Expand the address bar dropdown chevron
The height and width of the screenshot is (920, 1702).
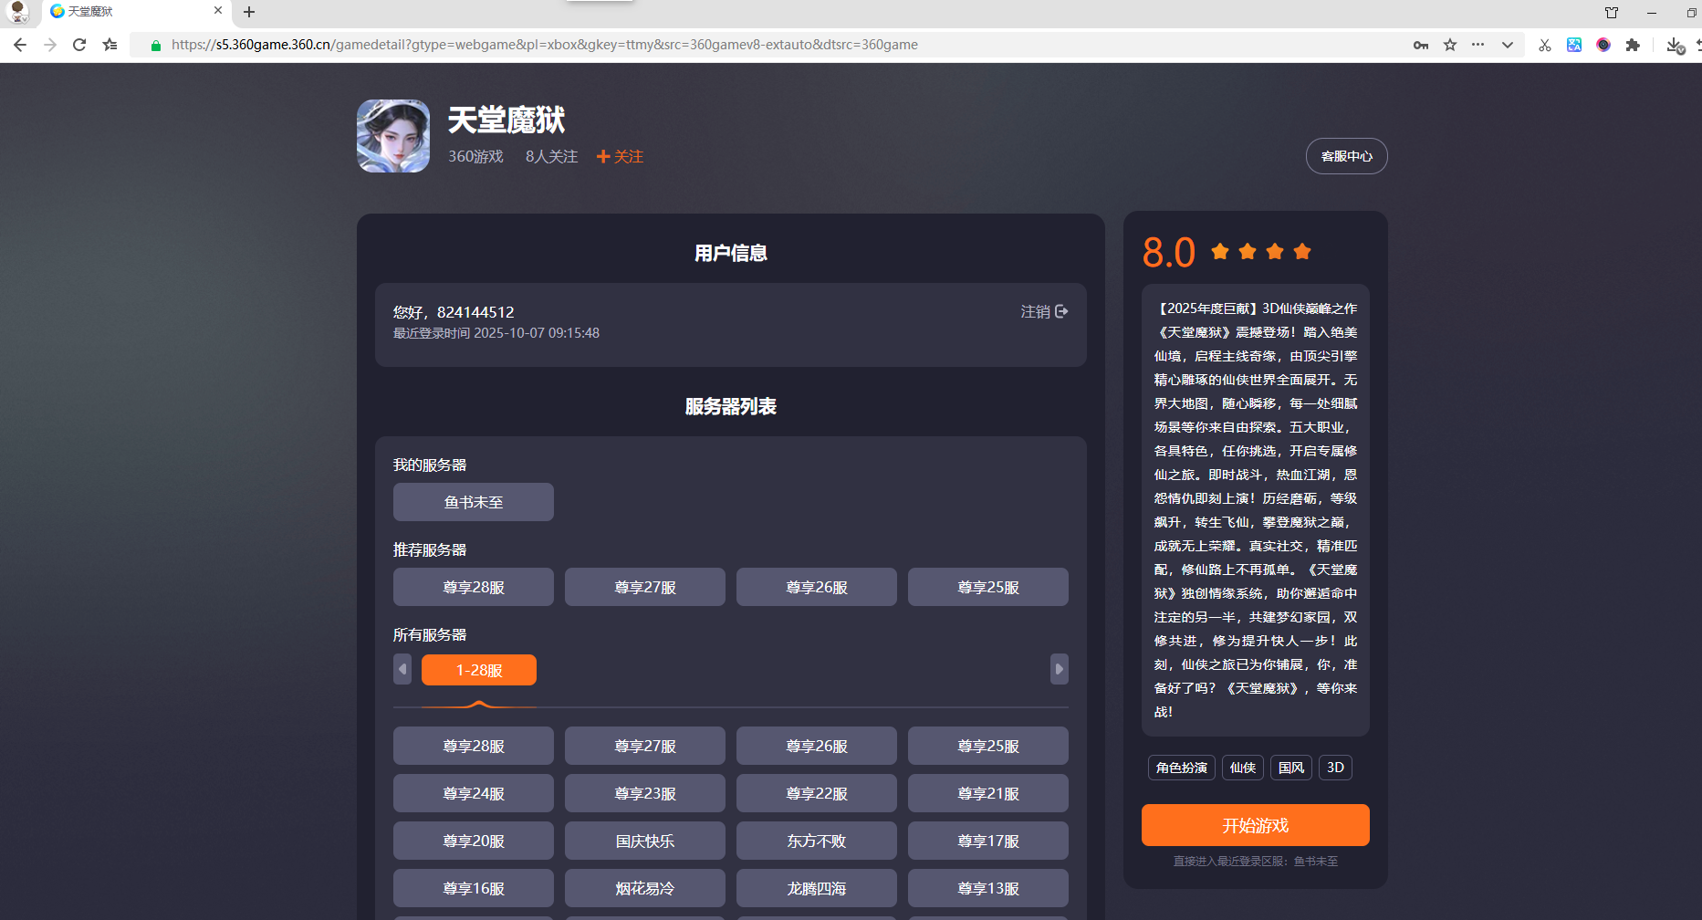point(1508,45)
